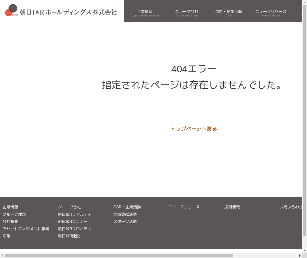
Task: Open ニュースリリース News Release in header
Action: point(270,13)
